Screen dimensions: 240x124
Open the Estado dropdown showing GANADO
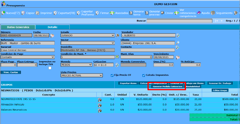tap(88, 35)
